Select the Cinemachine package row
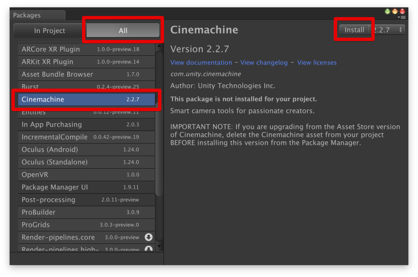 87,99
